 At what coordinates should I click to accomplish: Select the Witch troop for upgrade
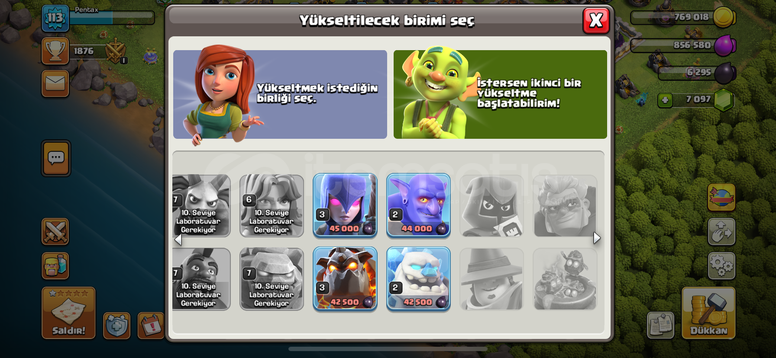pyautogui.click(x=345, y=206)
